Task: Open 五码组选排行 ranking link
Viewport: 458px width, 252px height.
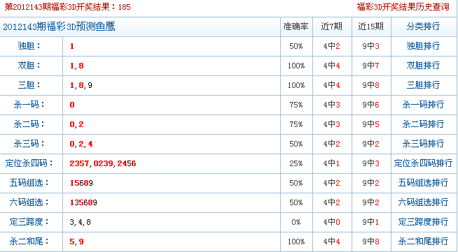Action: point(423,182)
